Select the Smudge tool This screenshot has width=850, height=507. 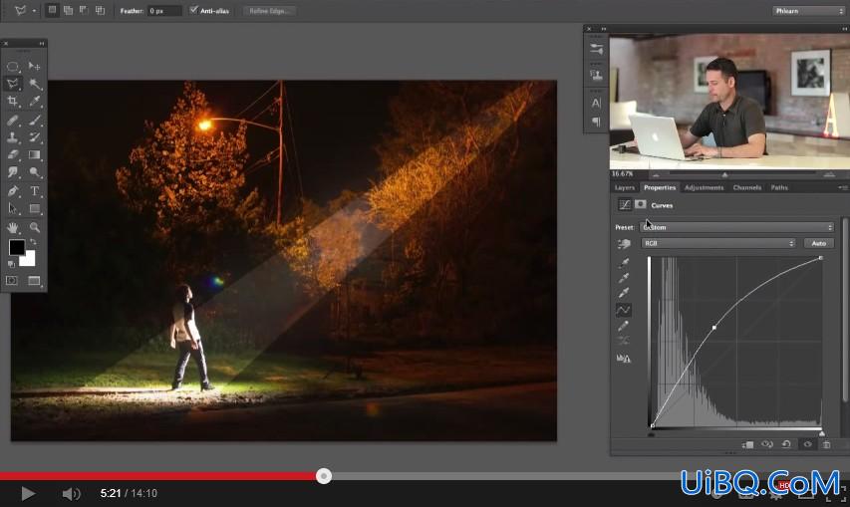point(13,172)
